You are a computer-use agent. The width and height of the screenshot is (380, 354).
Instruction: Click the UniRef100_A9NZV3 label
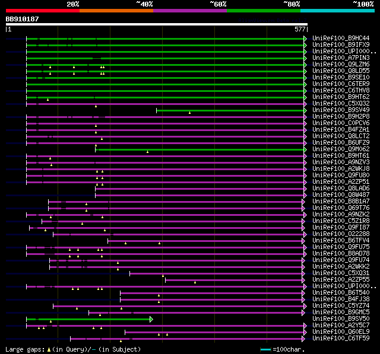341,162
